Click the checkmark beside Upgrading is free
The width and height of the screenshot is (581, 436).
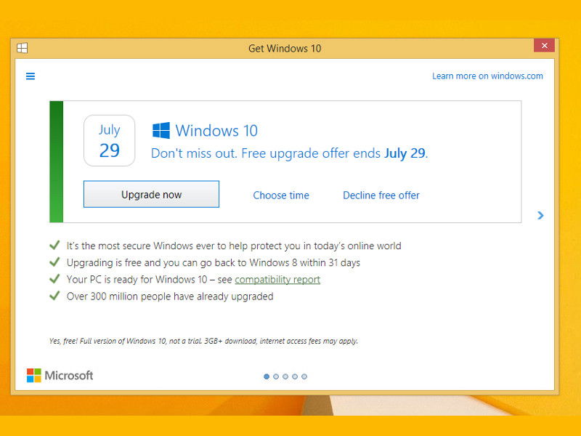tap(54, 262)
